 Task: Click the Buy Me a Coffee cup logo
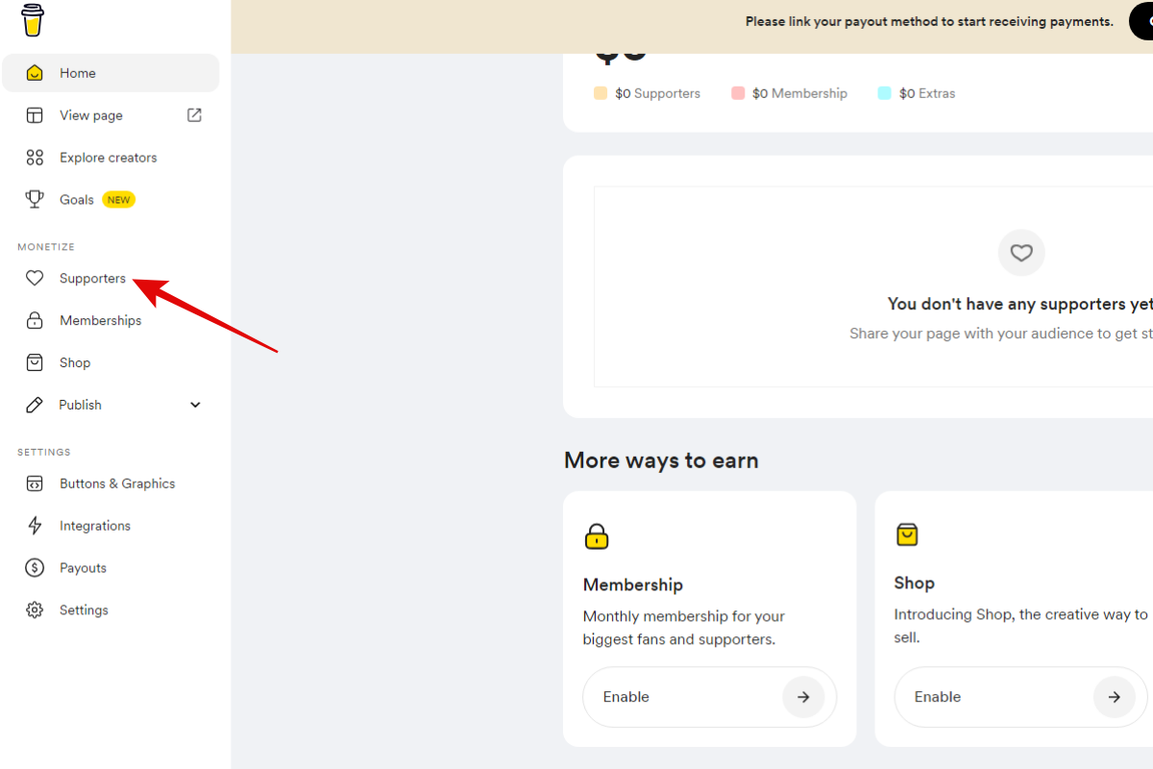[x=33, y=20]
